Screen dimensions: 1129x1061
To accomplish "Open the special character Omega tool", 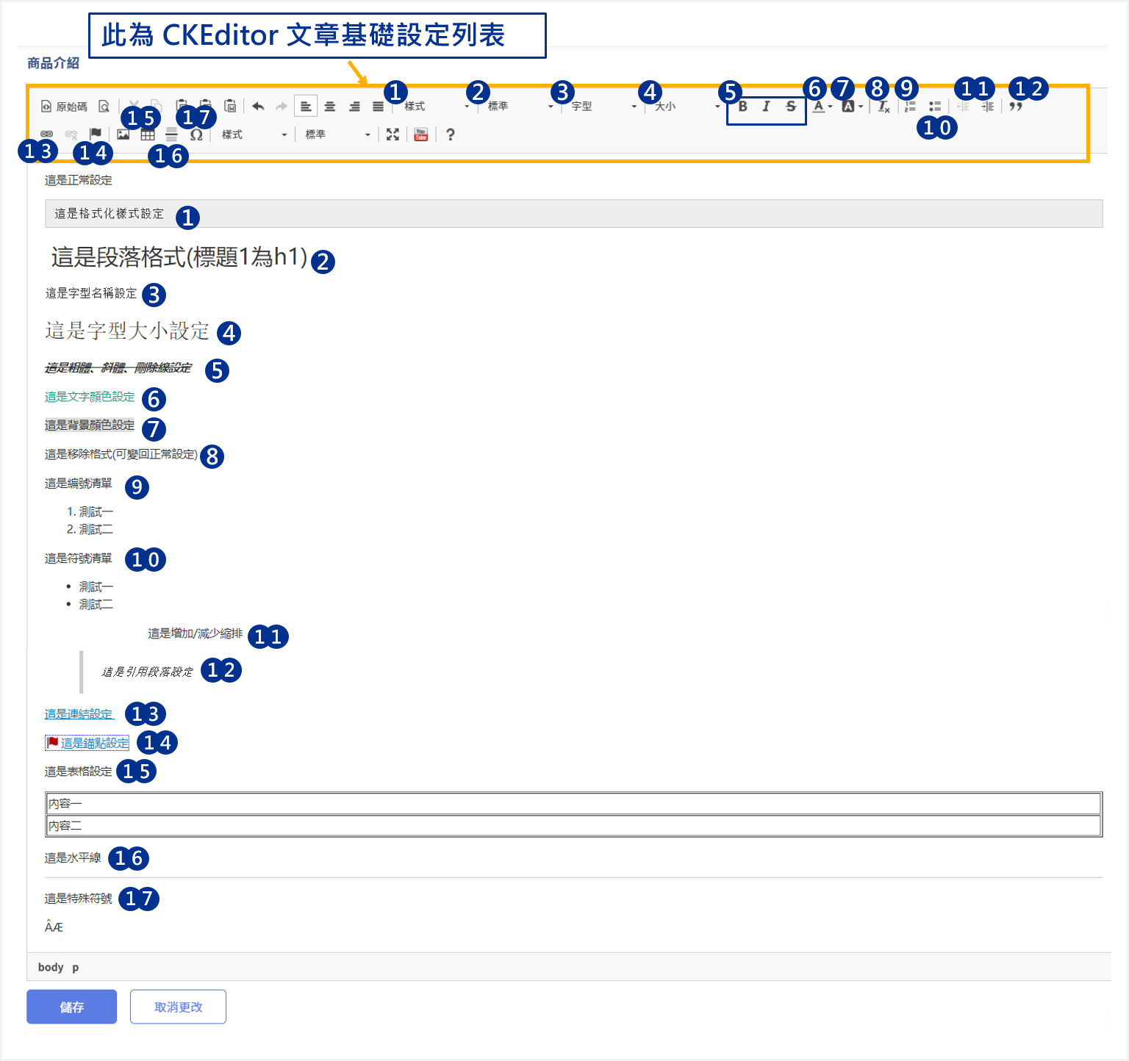I will (196, 135).
